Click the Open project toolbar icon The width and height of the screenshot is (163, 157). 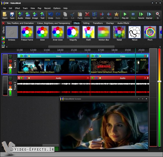(5, 15)
